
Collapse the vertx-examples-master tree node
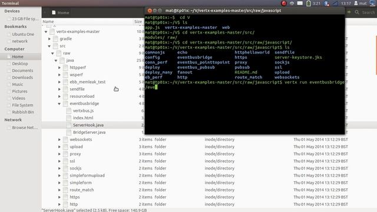[x=46, y=31]
